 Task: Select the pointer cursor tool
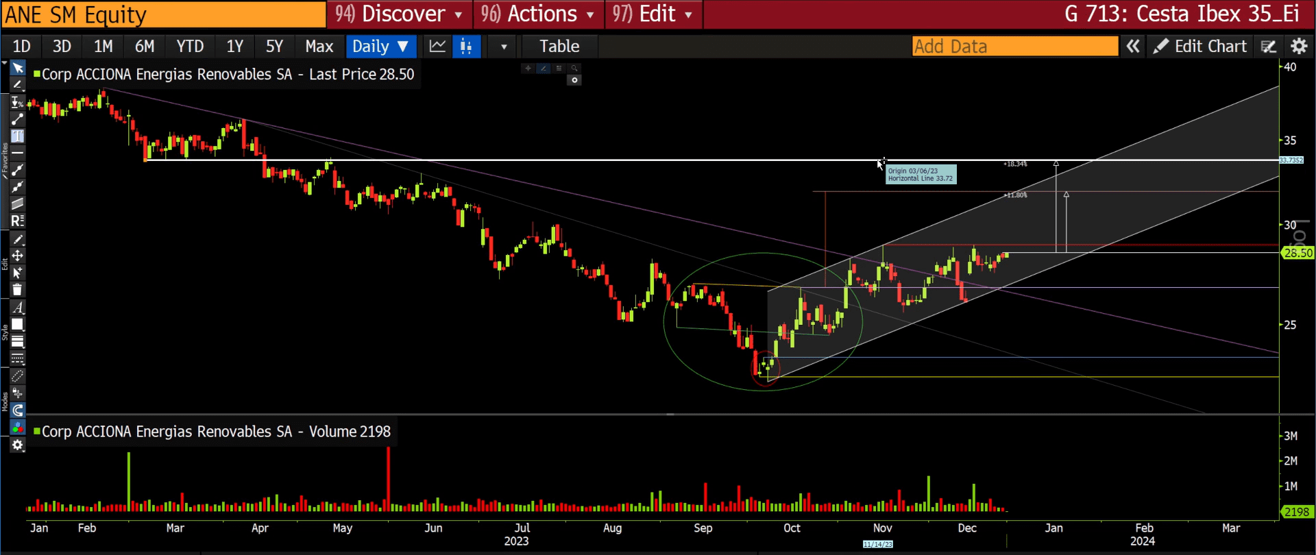[x=18, y=68]
